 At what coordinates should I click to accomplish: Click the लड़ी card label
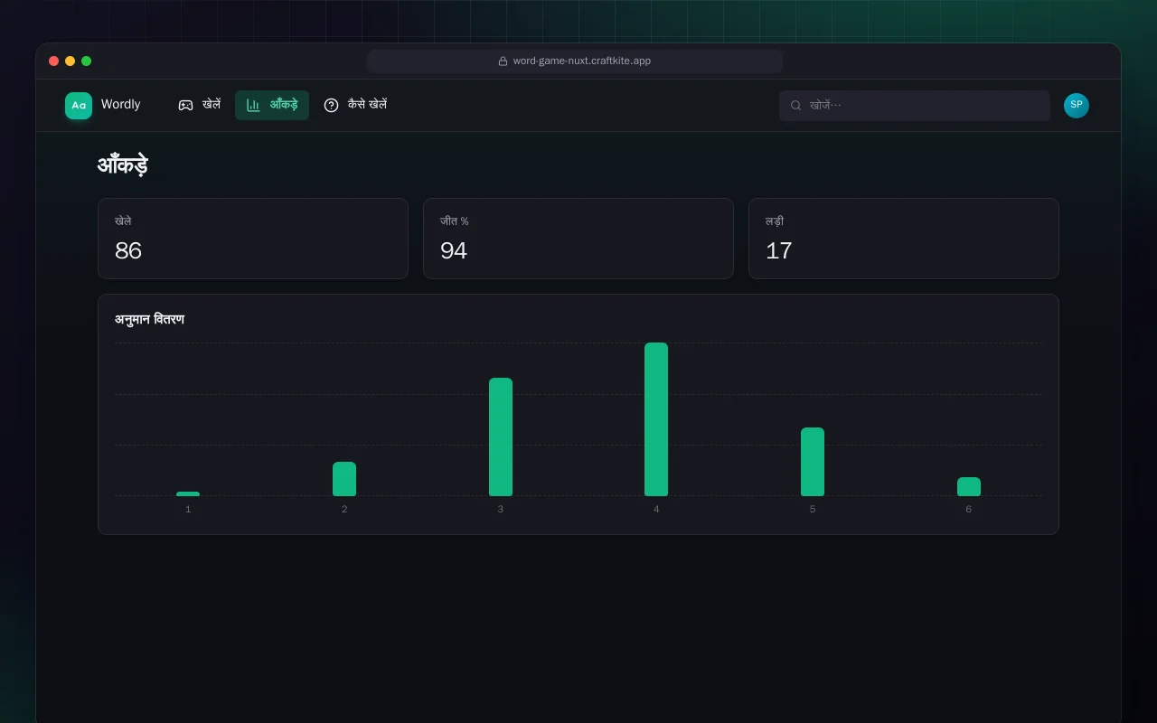pyautogui.click(x=775, y=221)
